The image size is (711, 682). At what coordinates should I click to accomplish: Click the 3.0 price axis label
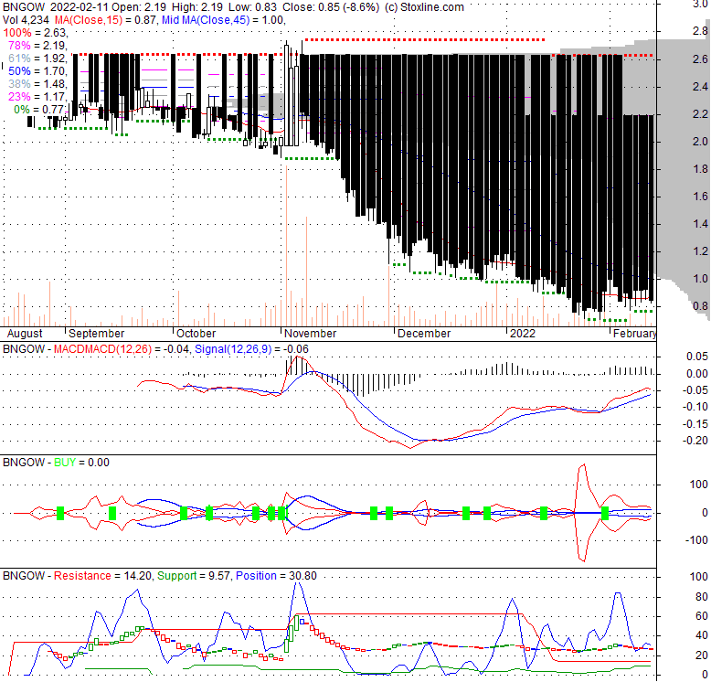pyautogui.click(x=701, y=4)
